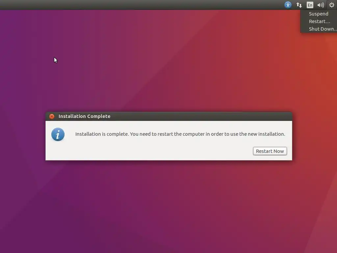
Task: Click the blue information icon in dialog
Action: 58,134
